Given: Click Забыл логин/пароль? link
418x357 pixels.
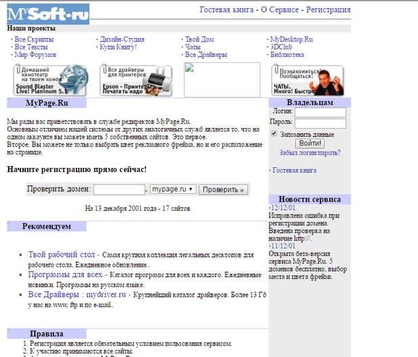Looking at the screenshot, I should 310,153.
